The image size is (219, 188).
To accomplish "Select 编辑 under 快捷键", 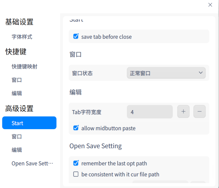I will pos(17,93).
